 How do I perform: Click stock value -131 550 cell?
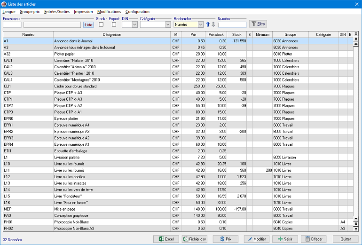pos(236,41)
